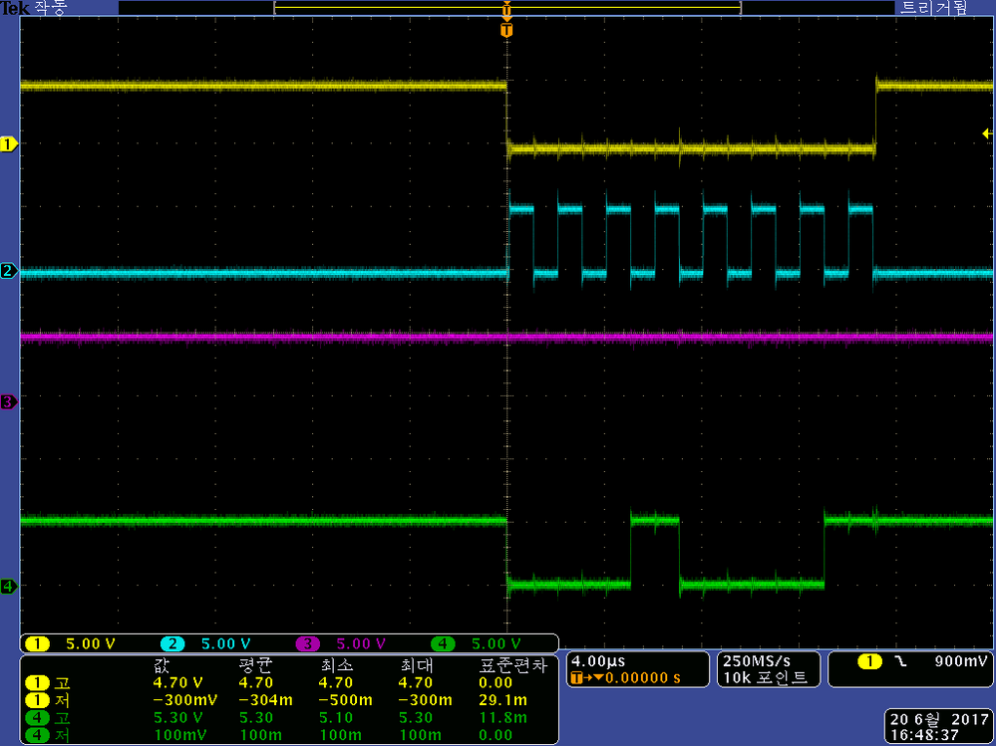The height and width of the screenshot is (746, 996).
Task: Click channel 1 badge in the 저 measurement row
Action: click(x=37, y=700)
